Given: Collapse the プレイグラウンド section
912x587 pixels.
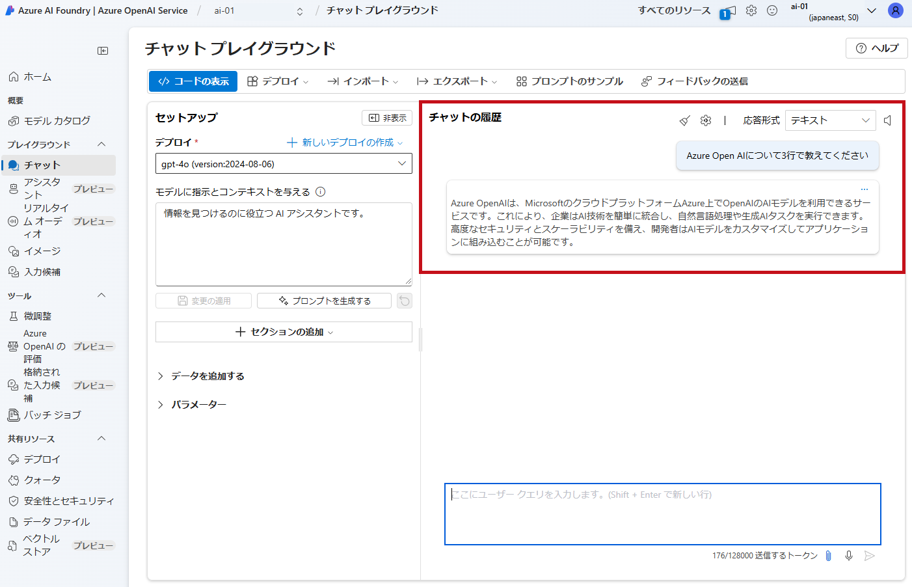Looking at the screenshot, I should point(101,144).
